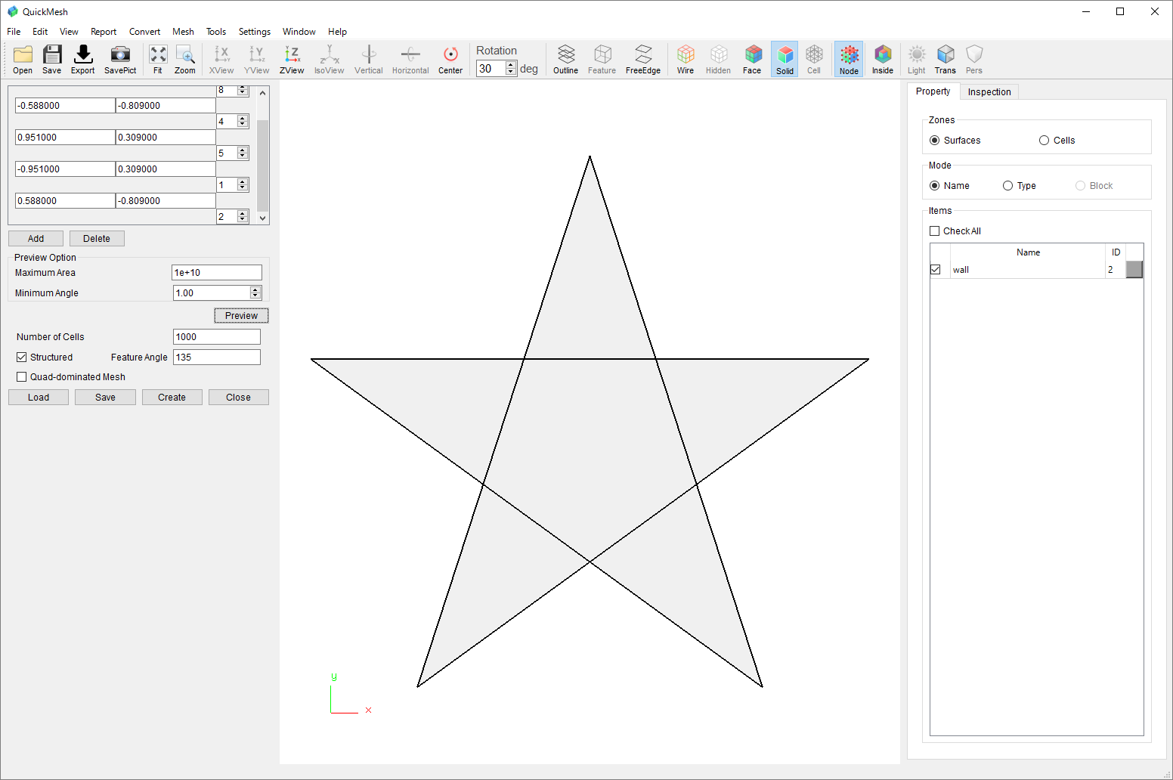Toggle the Light option
Viewport: 1173px width, 780px height.
point(916,59)
